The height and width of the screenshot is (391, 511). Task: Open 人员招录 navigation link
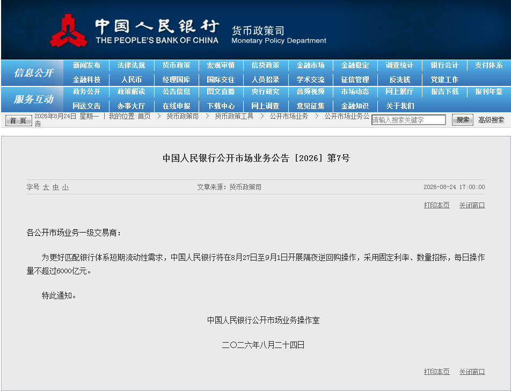(265, 79)
